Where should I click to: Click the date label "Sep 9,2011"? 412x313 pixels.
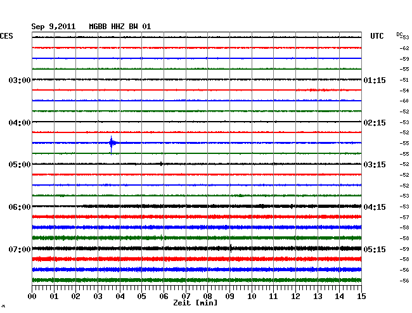click(53, 27)
